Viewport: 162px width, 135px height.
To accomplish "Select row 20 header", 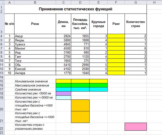I will pyautogui.click(x=2, y=105).
